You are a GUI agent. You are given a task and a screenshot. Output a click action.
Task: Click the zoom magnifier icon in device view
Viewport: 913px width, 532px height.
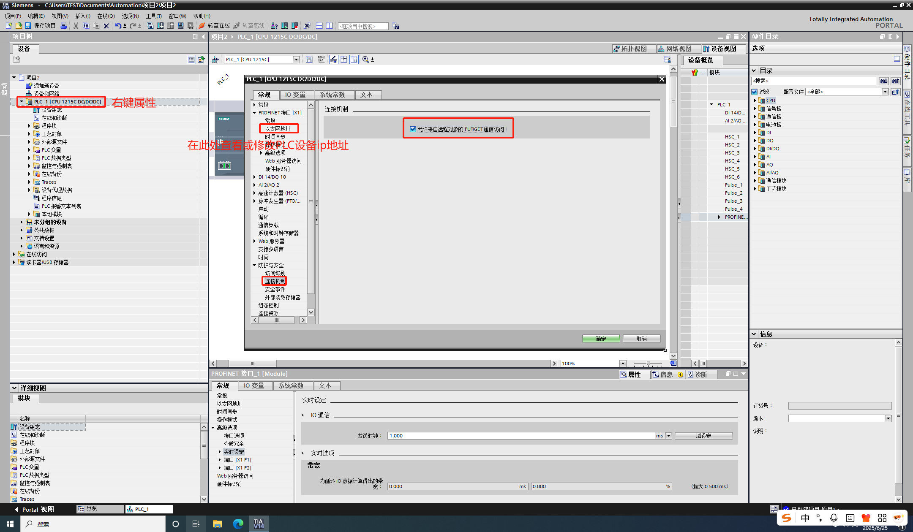(365, 60)
